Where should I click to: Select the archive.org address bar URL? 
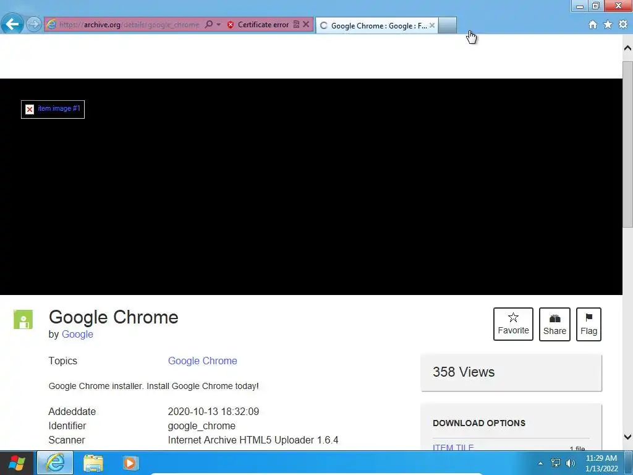pyautogui.click(x=129, y=25)
